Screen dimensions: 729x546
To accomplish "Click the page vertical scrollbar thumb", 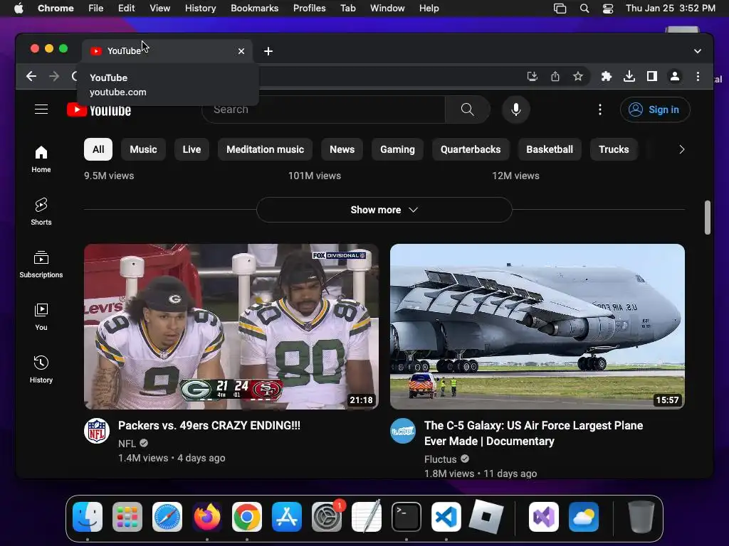I will tap(707, 218).
